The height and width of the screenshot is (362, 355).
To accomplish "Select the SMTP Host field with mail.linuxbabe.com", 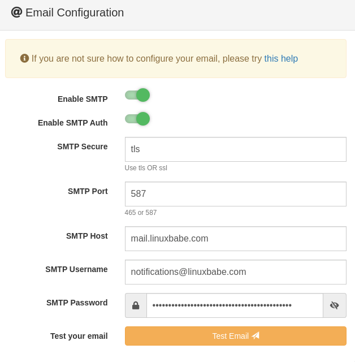I will 235,239.
